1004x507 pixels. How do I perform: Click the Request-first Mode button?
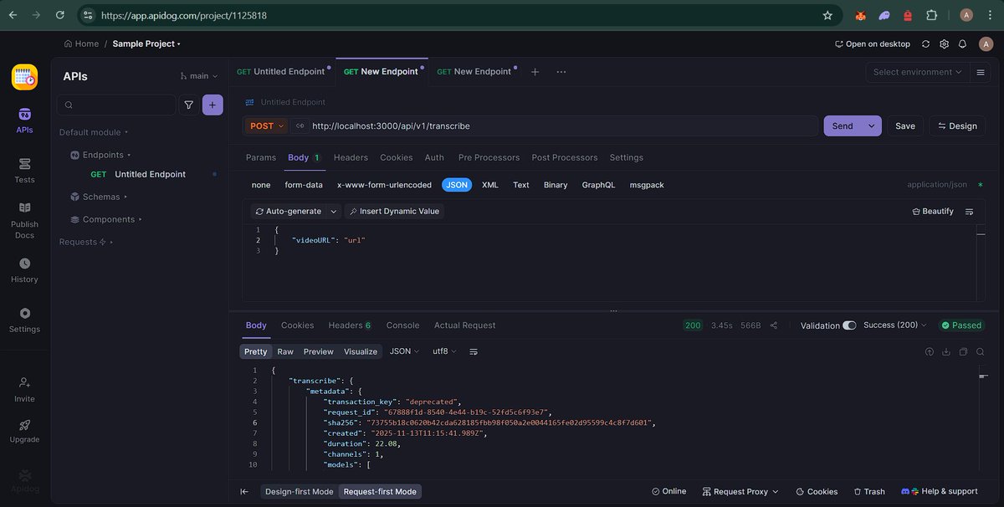coord(380,491)
